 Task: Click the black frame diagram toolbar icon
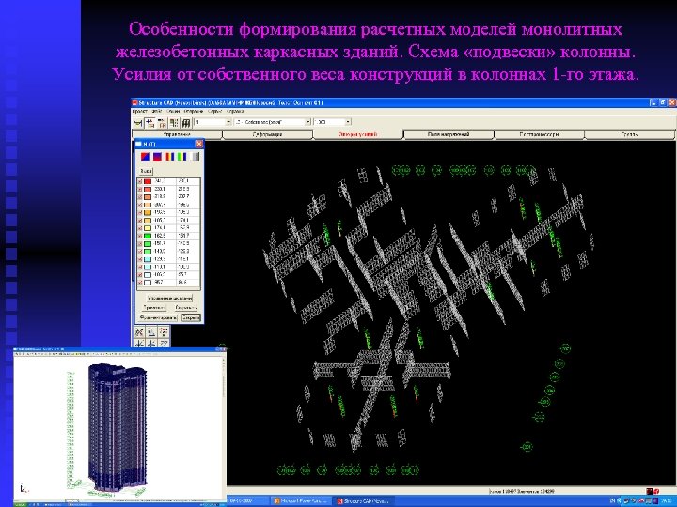pos(186,123)
